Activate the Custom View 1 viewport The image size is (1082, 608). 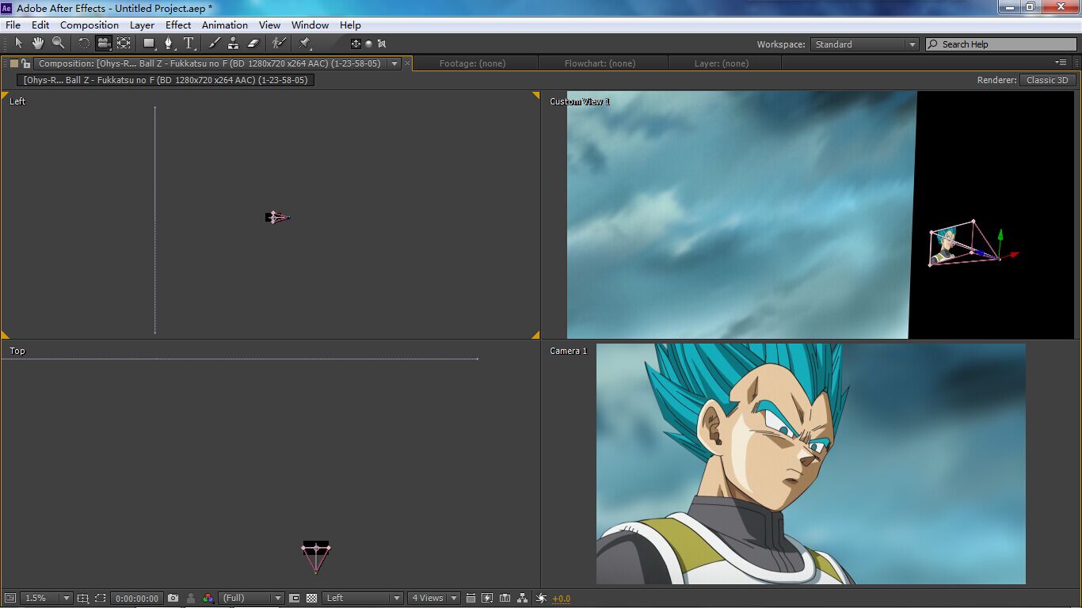[x=810, y=215]
